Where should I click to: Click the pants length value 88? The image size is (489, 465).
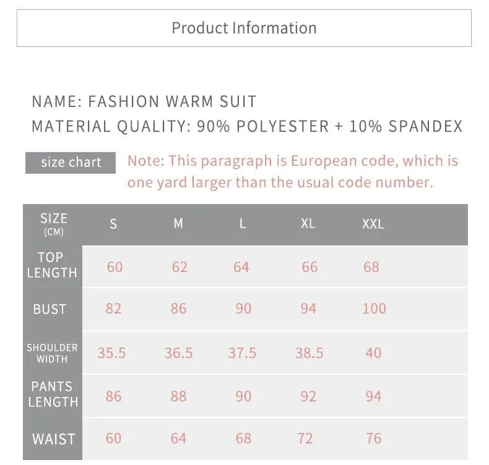coord(178,396)
